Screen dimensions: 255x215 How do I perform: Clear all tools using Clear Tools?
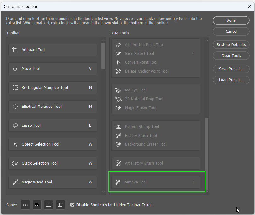231,55
